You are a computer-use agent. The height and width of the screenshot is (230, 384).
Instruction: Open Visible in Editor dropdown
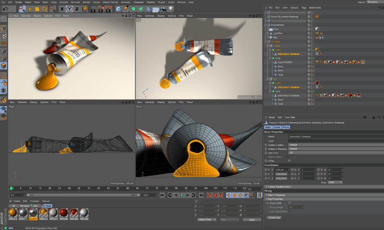[336, 145]
